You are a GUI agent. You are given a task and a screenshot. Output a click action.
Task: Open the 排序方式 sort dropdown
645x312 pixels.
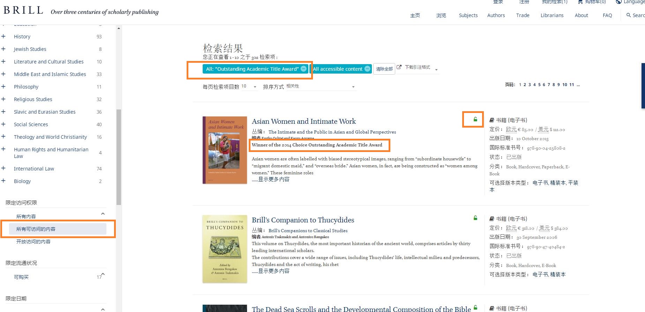click(321, 86)
